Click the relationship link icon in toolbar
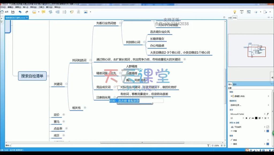The image size is (274, 155). click(50, 12)
